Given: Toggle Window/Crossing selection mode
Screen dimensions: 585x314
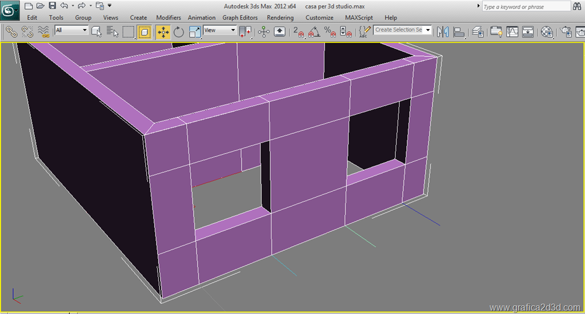Looking at the screenshot, I should [x=145, y=32].
